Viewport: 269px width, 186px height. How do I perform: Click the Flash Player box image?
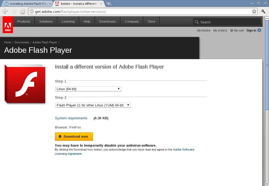pyautogui.click(x=25, y=84)
